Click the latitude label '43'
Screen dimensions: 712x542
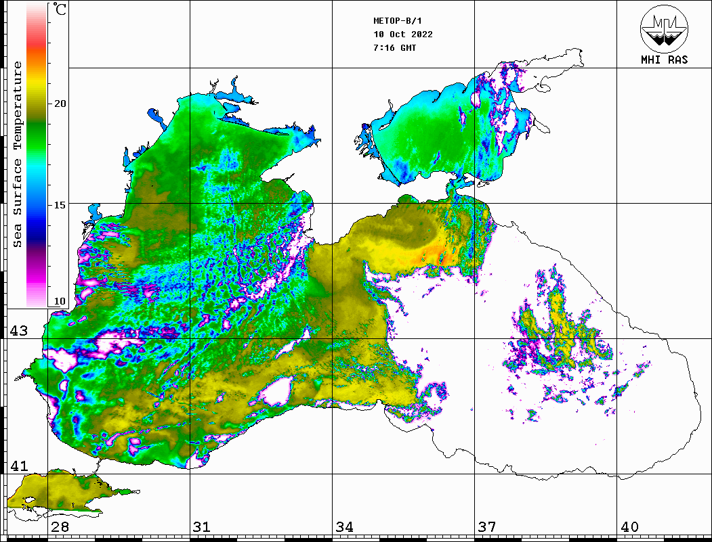pyautogui.click(x=19, y=331)
